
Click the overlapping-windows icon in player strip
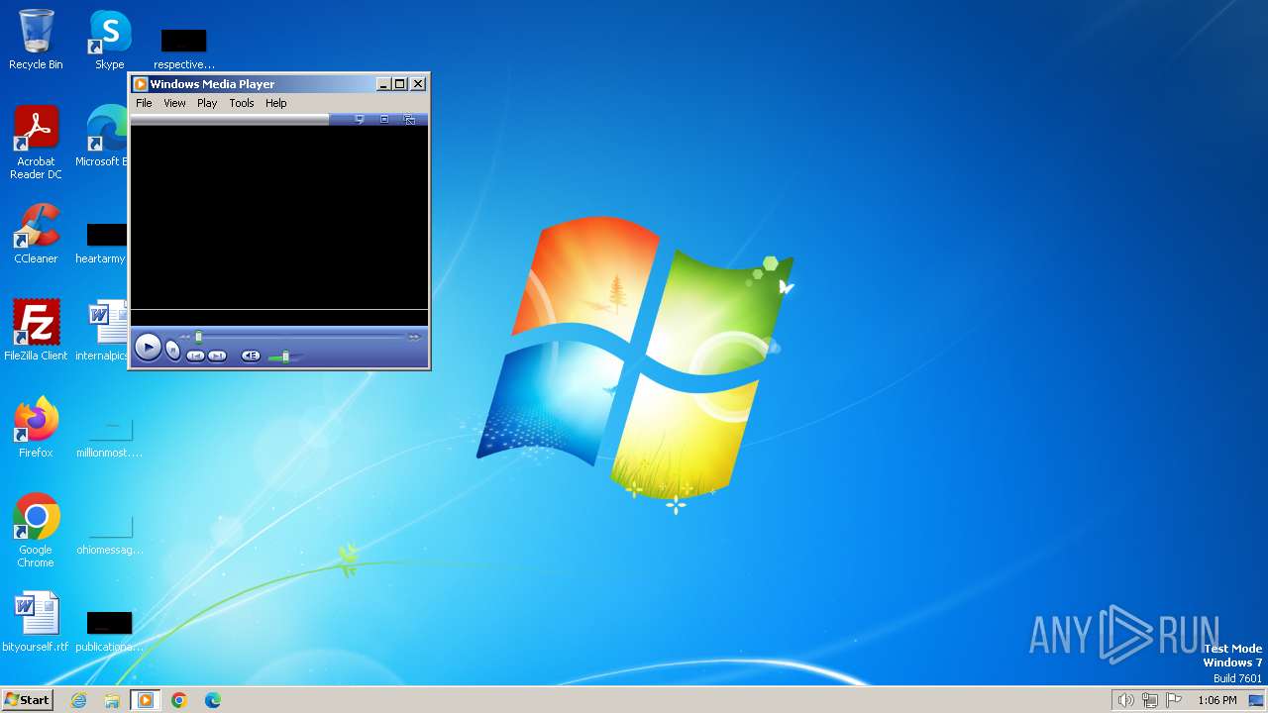[x=409, y=119]
